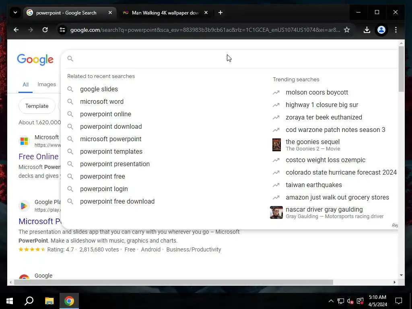Open the tab search dropdown arrow
This screenshot has height=309, width=412.
tap(15, 12)
